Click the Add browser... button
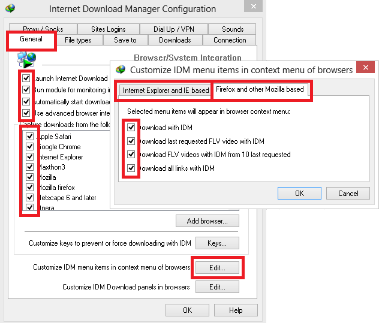 [x=207, y=221]
